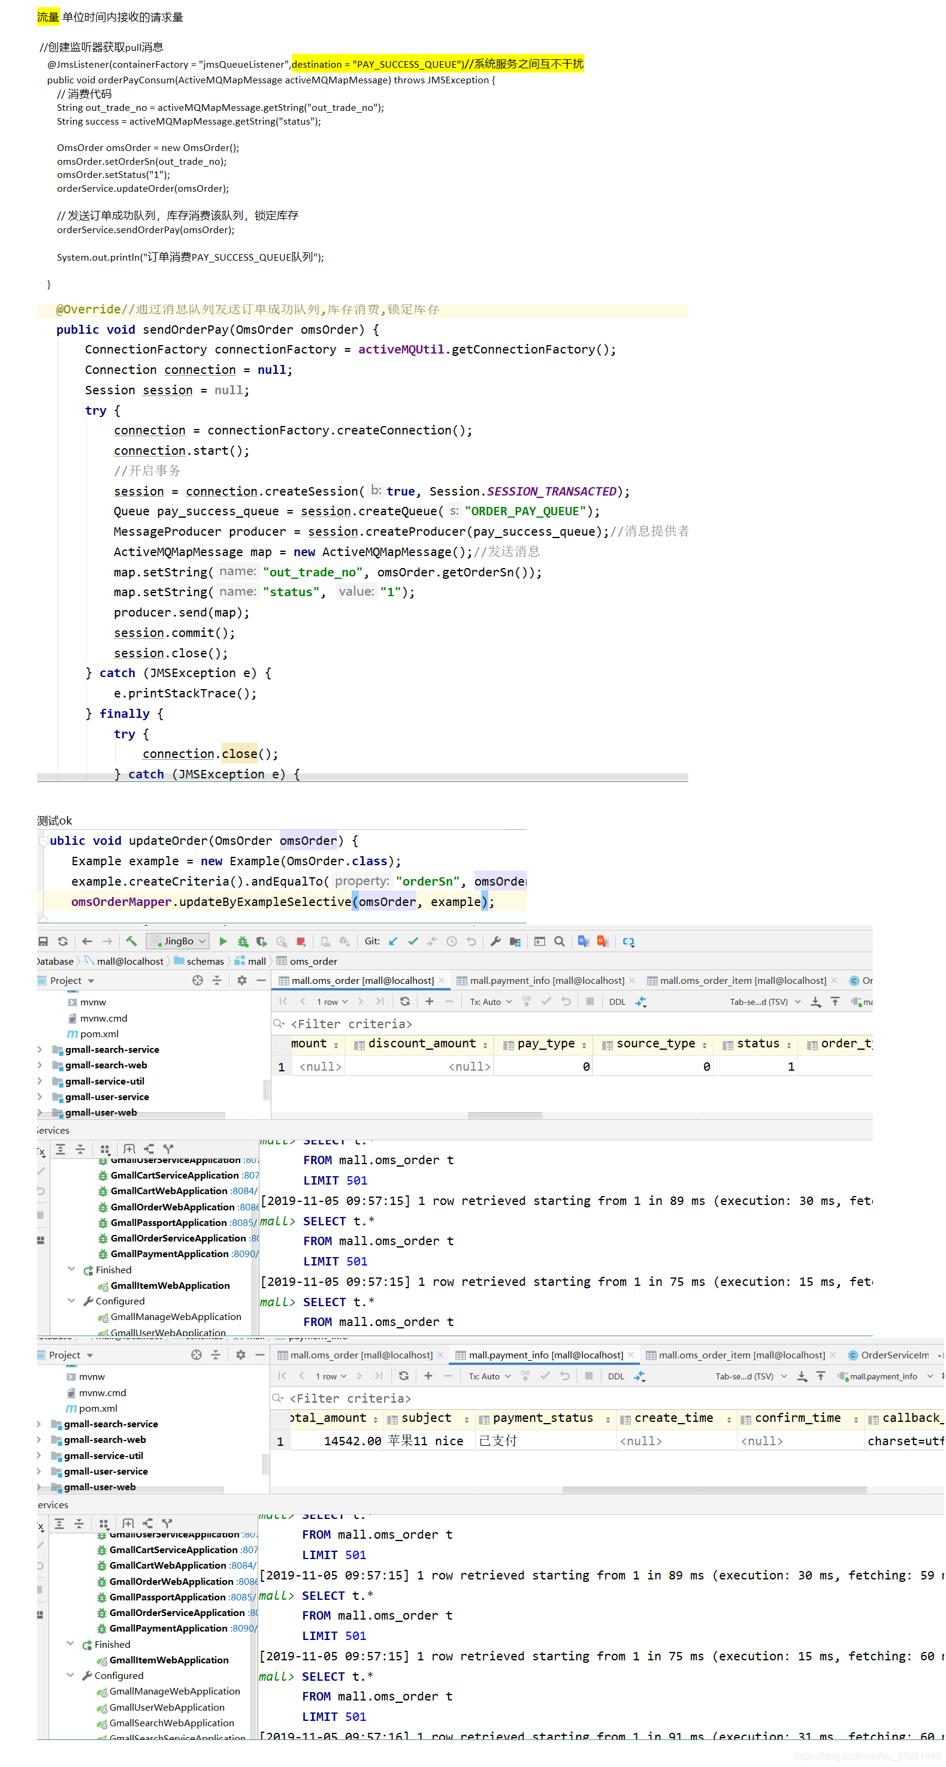Click Collapse All icon in upper Services toolbar
This screenshot has width=946, height=1767.
tap(80, 1149)
